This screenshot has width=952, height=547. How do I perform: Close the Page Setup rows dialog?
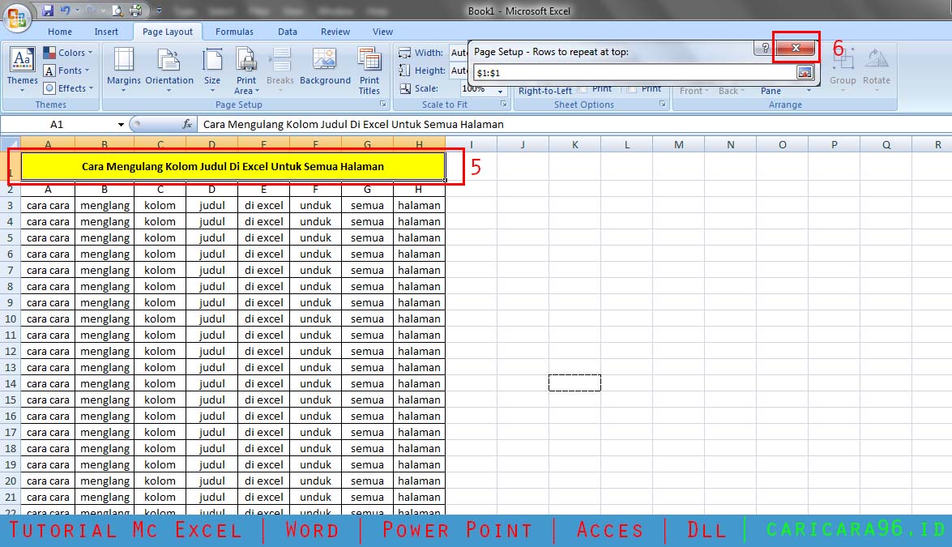(x=796, y=47)
